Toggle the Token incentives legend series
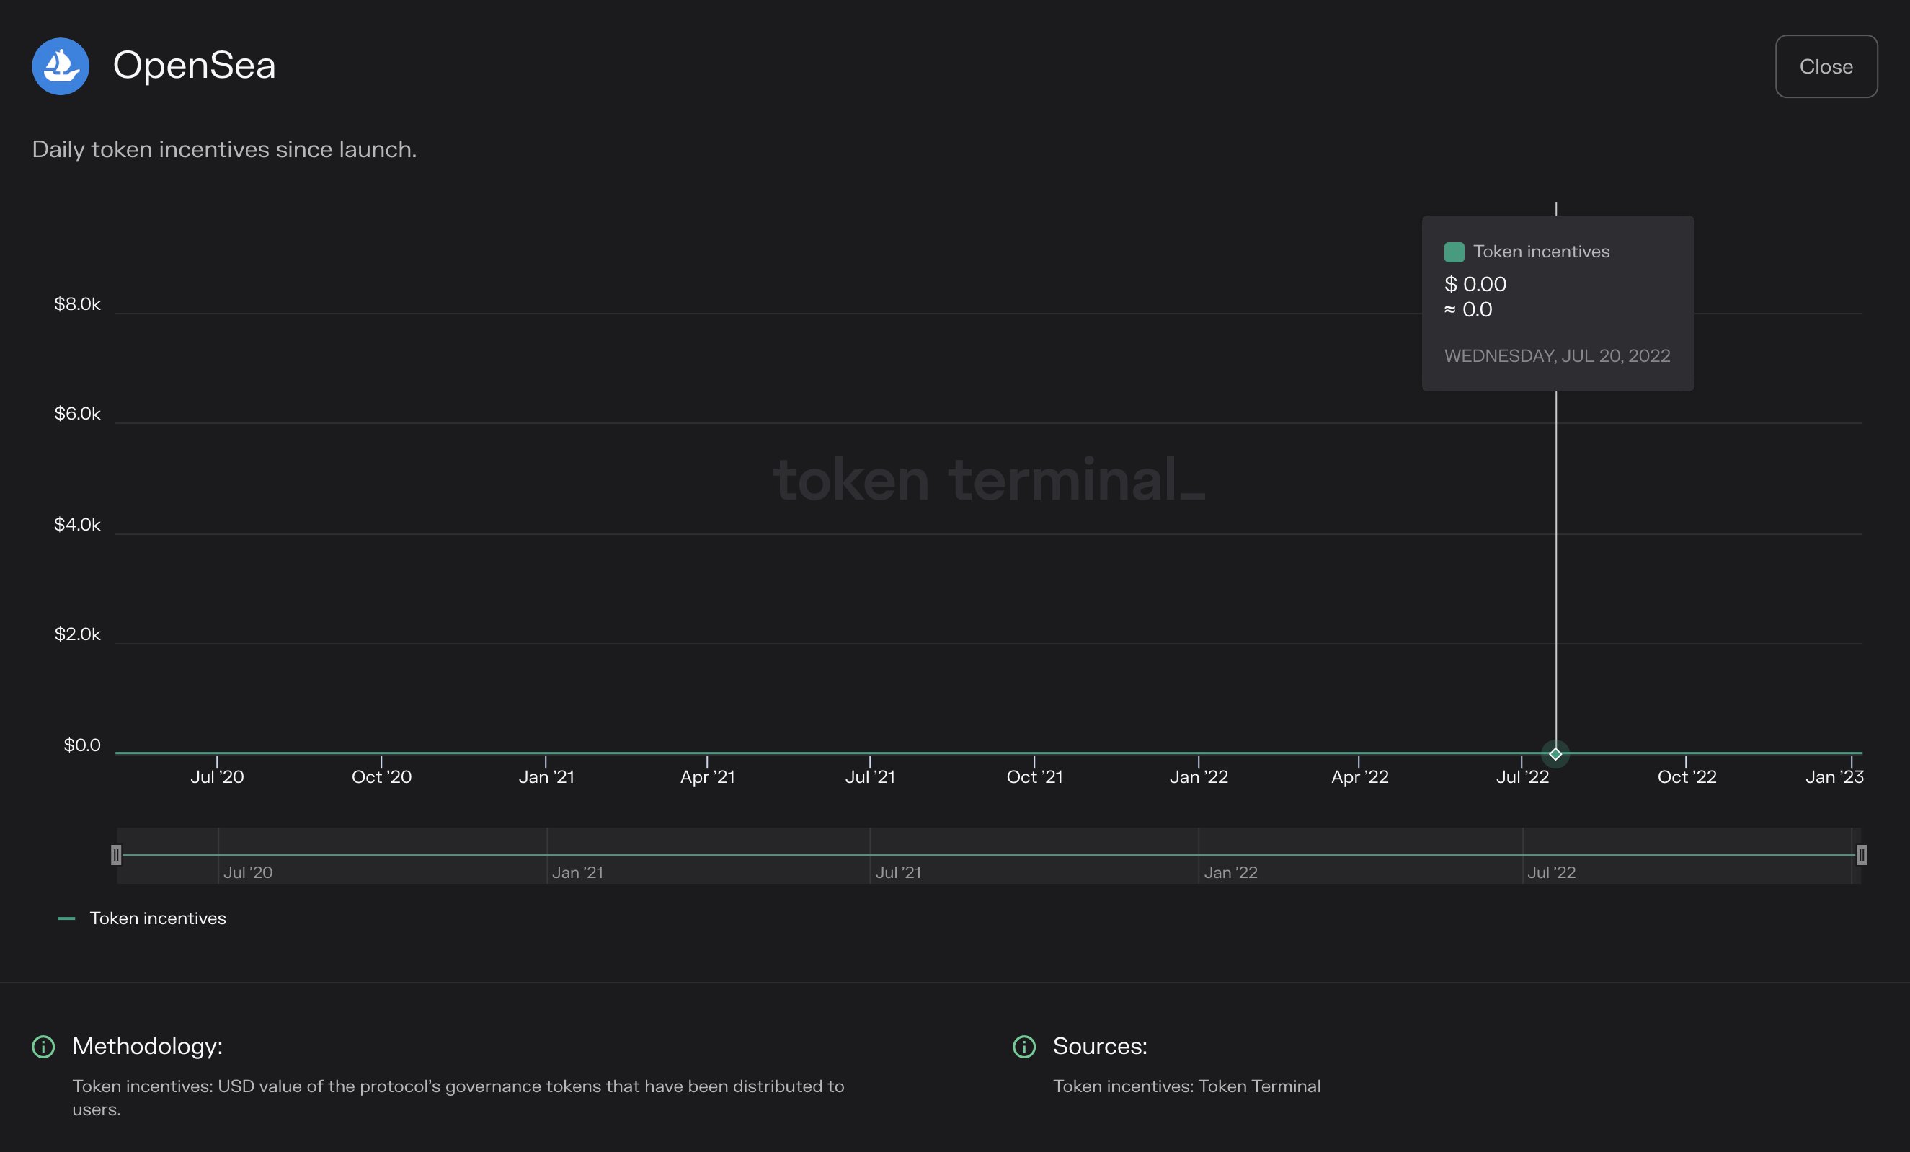Screen dimensions: 1910x1152 (157, 918)
